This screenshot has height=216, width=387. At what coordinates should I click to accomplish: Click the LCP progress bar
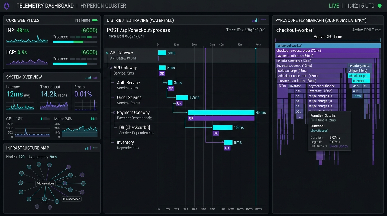(x=75, y=64)
